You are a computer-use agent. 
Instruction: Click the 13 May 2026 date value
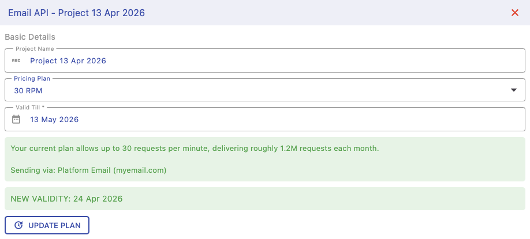tap(54, 120)
